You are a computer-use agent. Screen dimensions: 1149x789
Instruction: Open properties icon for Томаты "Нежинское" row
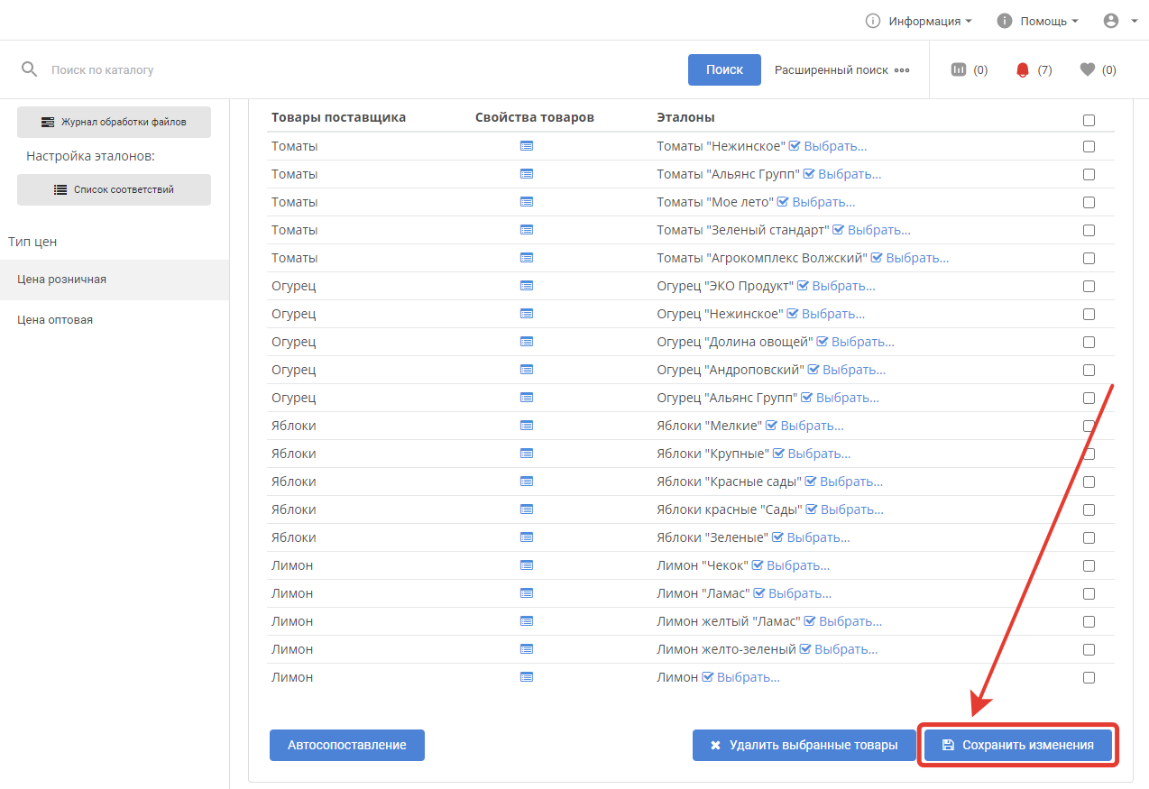point(527,146)
